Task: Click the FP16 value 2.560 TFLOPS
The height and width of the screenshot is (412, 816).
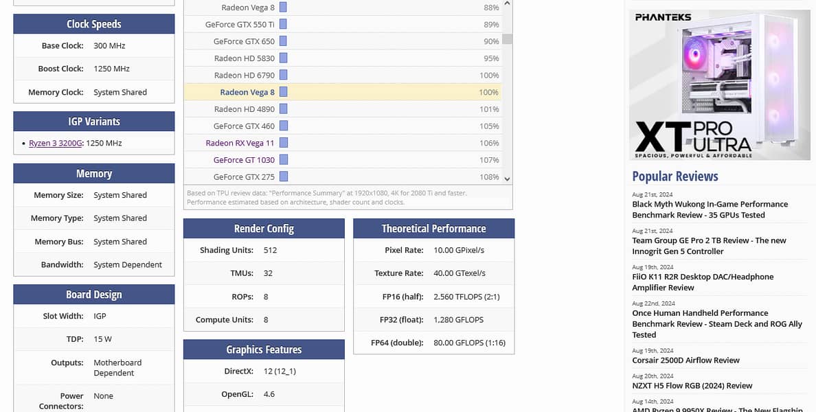Action: pyautogui.click(x=466, y=297)
